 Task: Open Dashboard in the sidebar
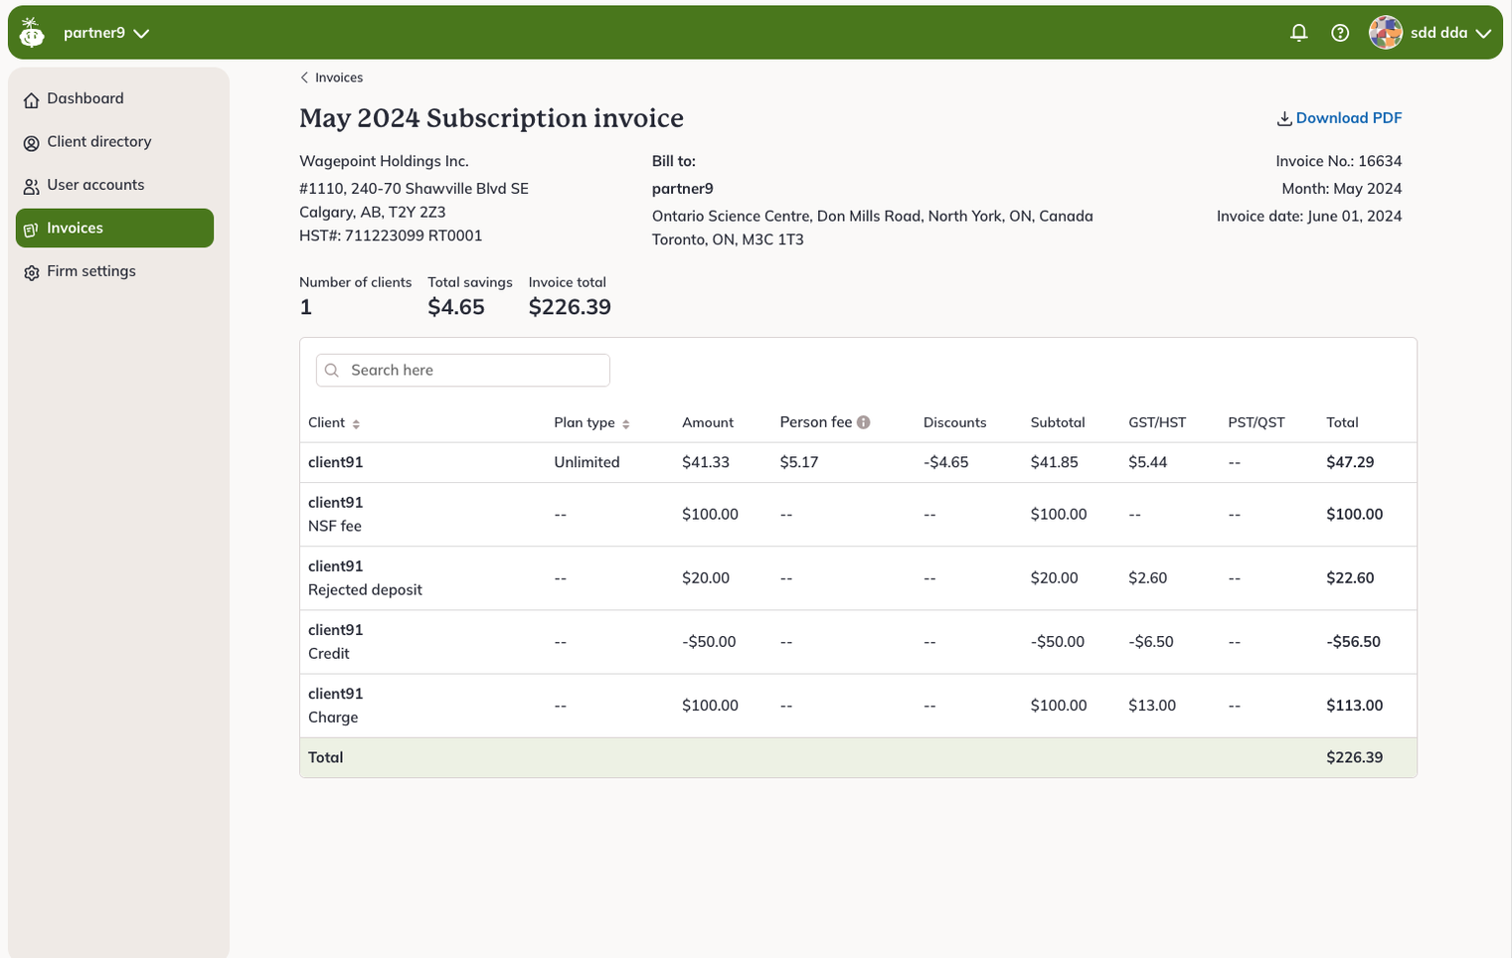[114, 98]
